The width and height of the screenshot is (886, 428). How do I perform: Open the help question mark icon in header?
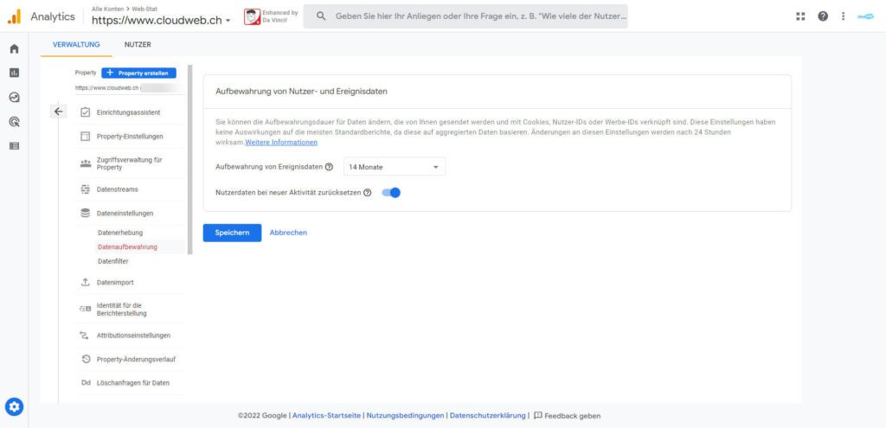point(823,16)
